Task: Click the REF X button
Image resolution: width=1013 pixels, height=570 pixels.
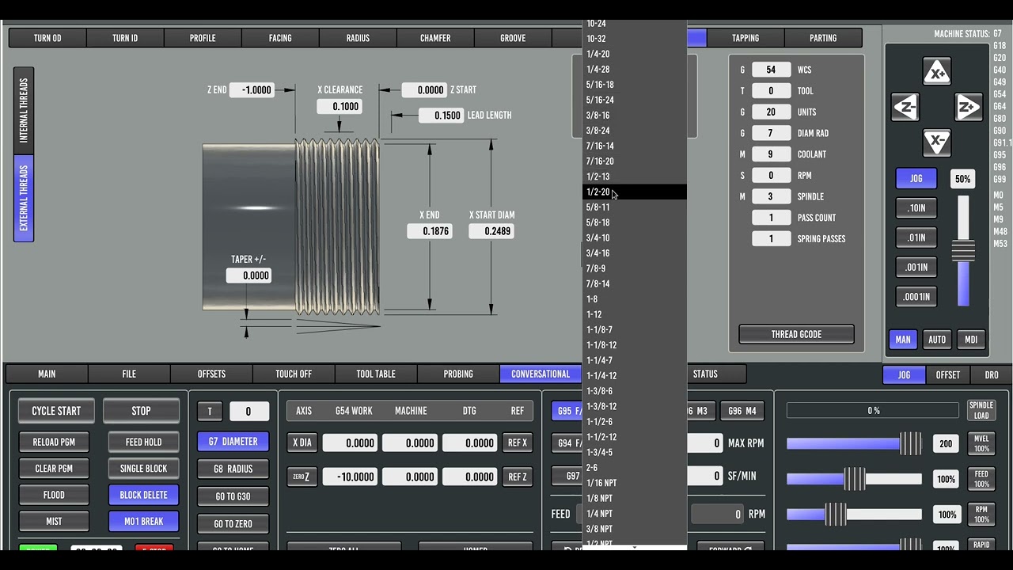Action: click(517, 443)
